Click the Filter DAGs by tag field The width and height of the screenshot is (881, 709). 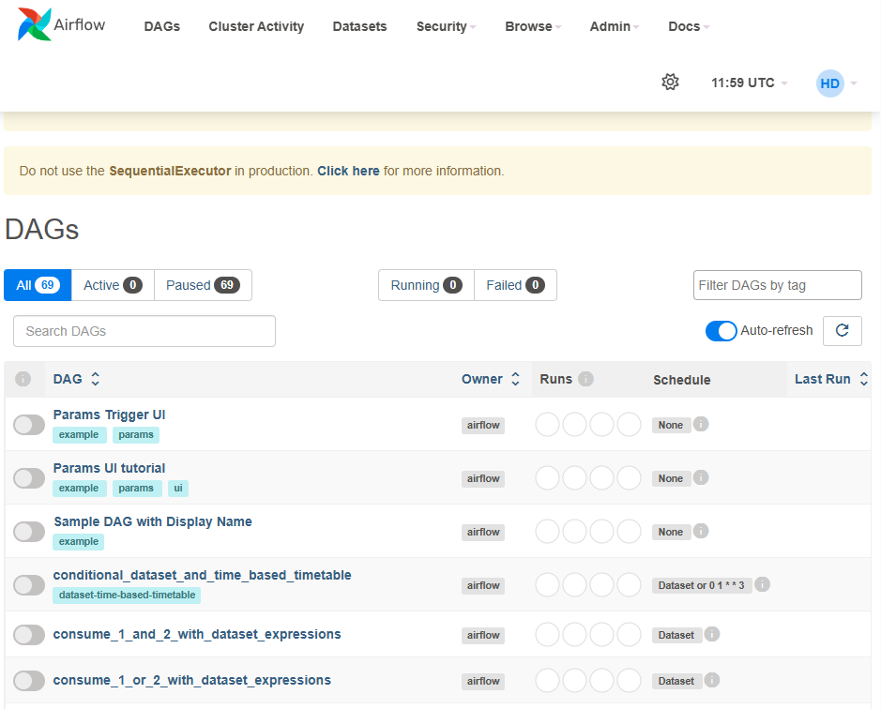(777, 285)
